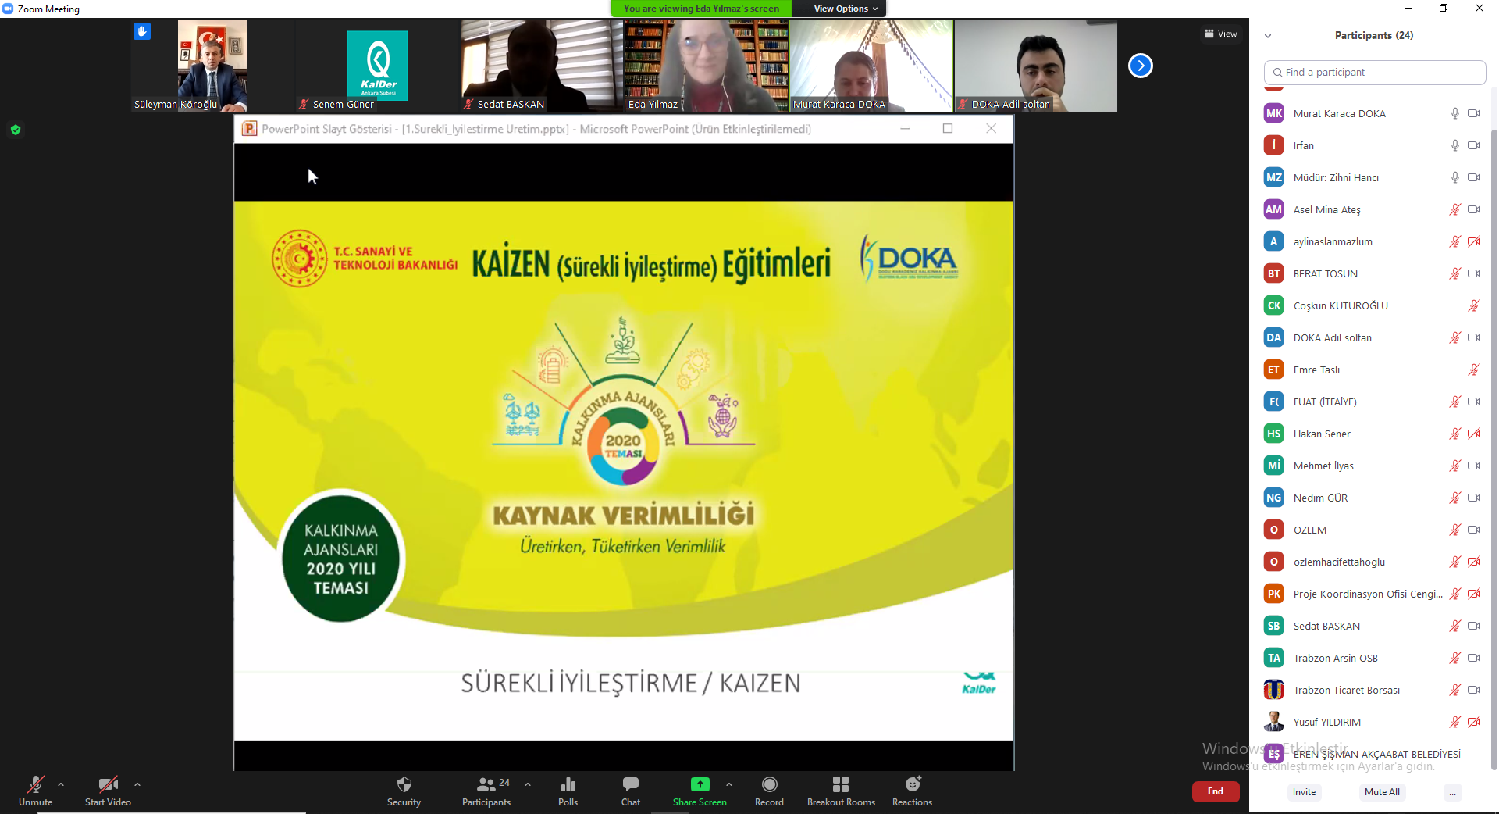Open the Security shield icon
Viewport: 1499px width, 814px height.
tap(404, 785)
